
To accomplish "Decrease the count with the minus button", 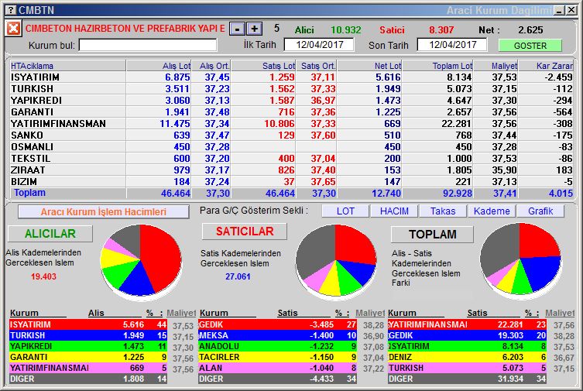I will pos(237,29).
